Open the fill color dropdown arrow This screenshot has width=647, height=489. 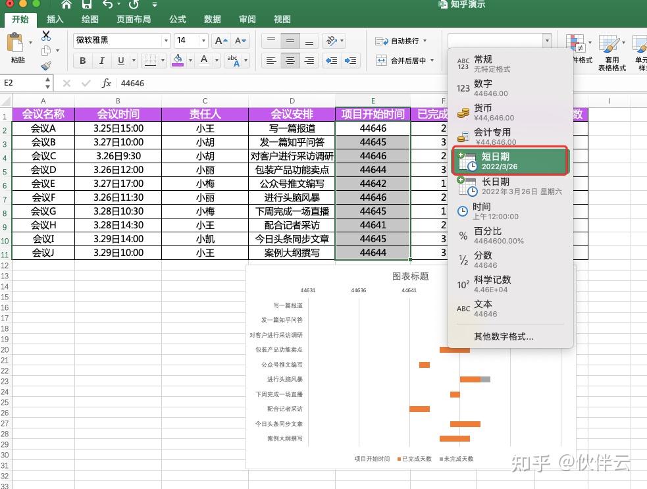[190, 61]
